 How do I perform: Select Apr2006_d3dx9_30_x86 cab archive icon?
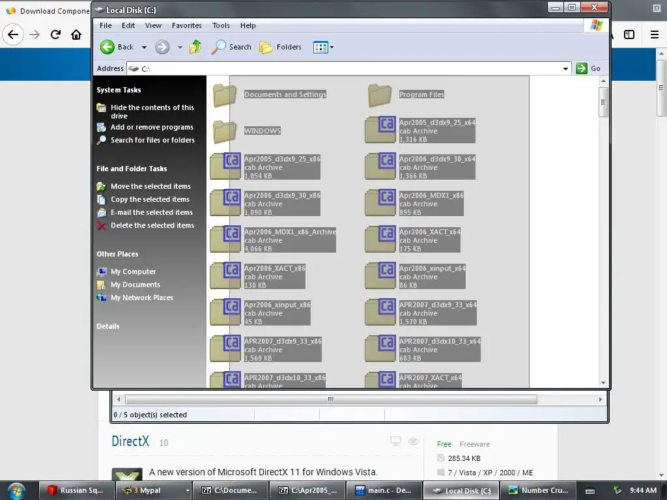pos(225,203)
